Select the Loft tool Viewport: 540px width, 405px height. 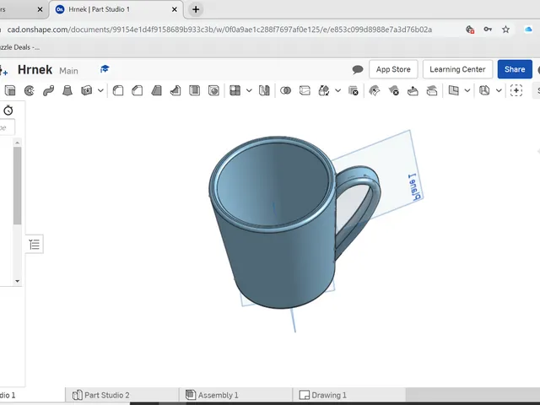67,90
